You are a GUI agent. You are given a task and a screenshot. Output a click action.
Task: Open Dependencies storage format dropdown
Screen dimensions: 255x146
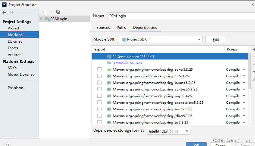pyautogui.click(x=169, y=131)
